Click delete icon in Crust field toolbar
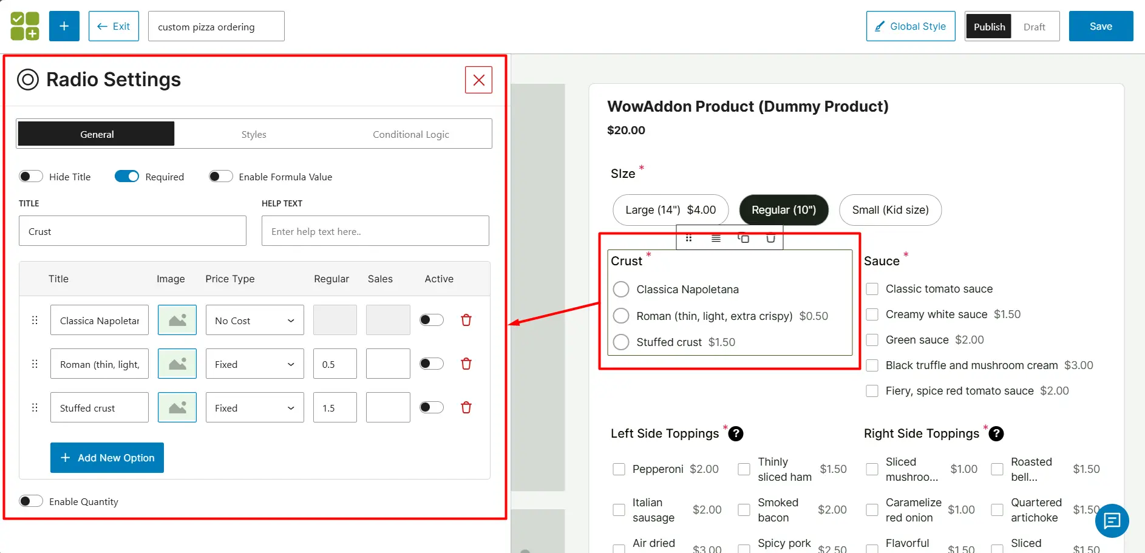The image size is (1145, 553). [770, 238]
